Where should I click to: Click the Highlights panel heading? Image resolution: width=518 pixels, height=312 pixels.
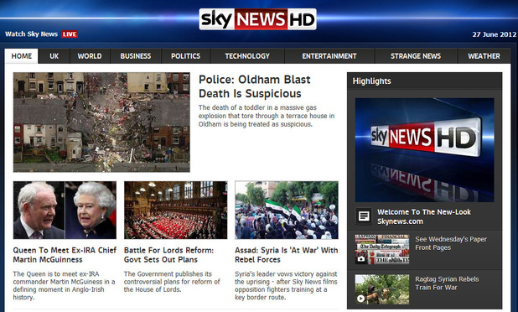pos(371,81)
